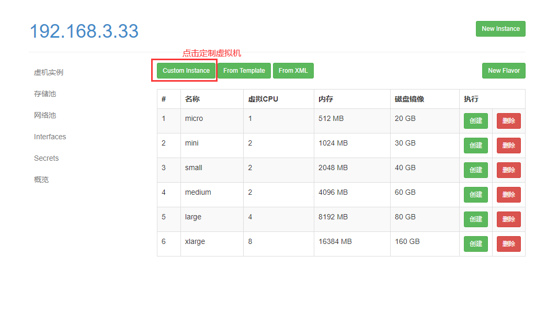
Task: Select the From XML button
Action: (x=293, y=71)
